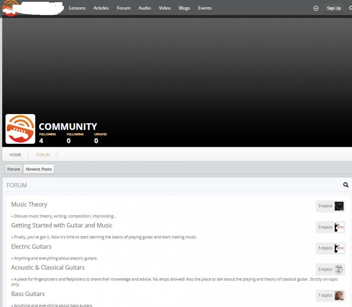Switch to the Forum sub-tab
The height and width of the screenshot is (307, 352).
click(13, 169)
